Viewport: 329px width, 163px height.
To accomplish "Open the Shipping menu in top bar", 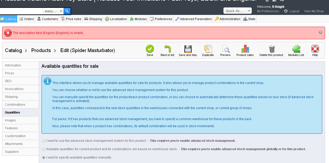I will click(93, 19).
